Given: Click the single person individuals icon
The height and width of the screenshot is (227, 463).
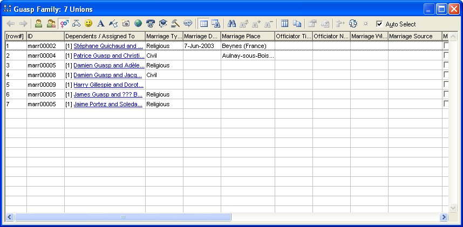Looking at the screenshot, I should click(38, 24).
